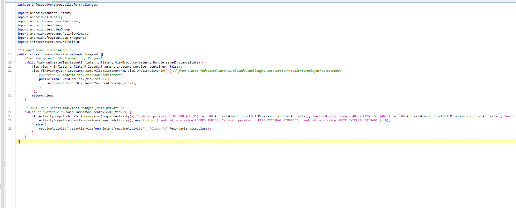Click line number 31 in the gutter
The height and width of the screenshot is (208, 516).
(10, 95)
